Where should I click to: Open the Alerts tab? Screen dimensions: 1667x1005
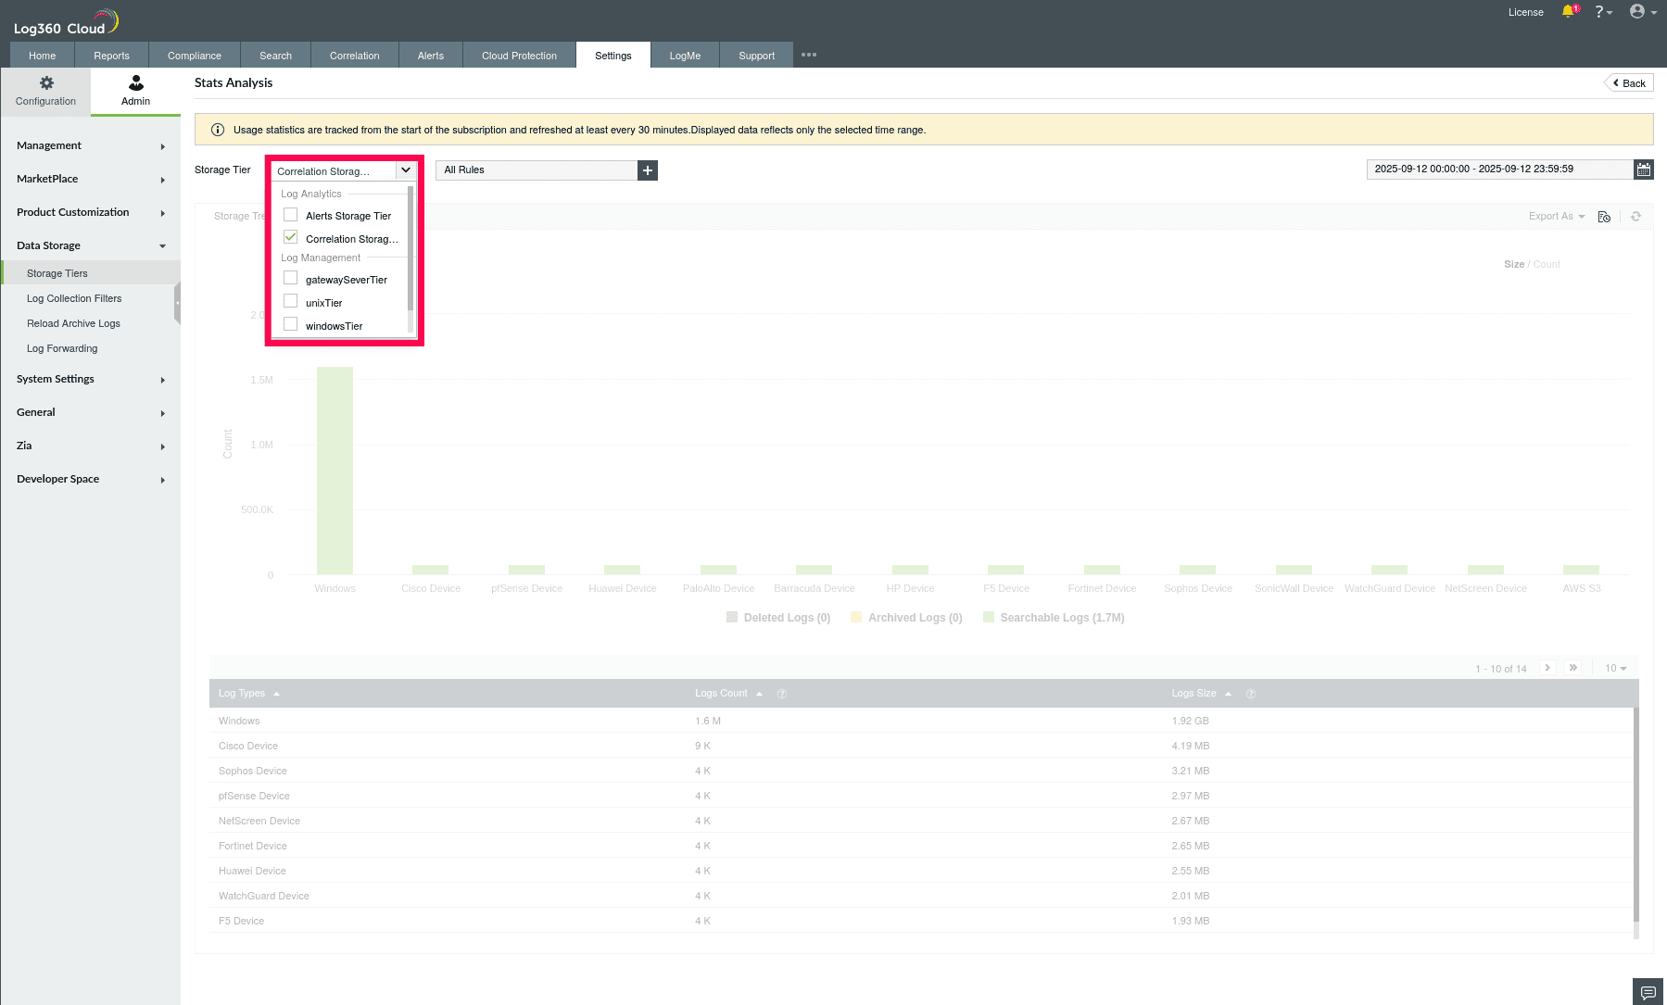[431, 56]
